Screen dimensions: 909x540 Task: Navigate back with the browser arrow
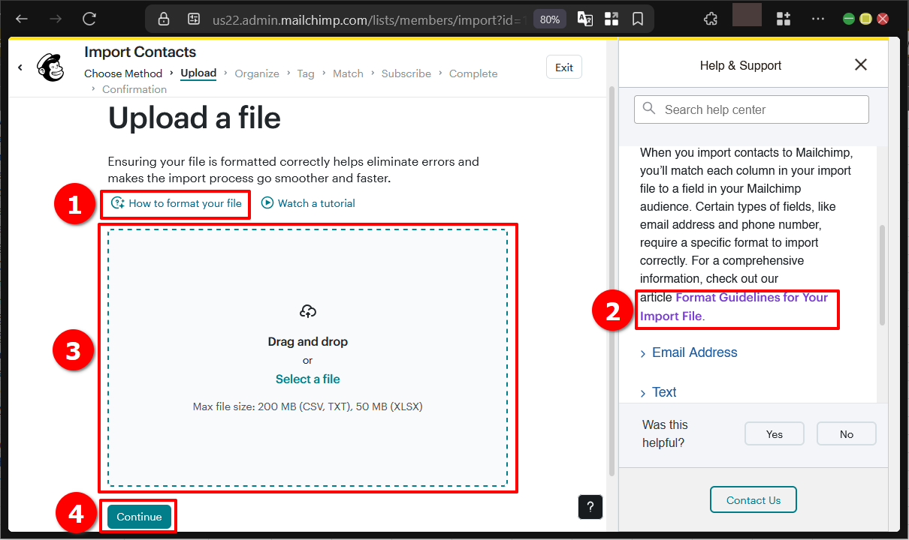(x=21, y=19)
